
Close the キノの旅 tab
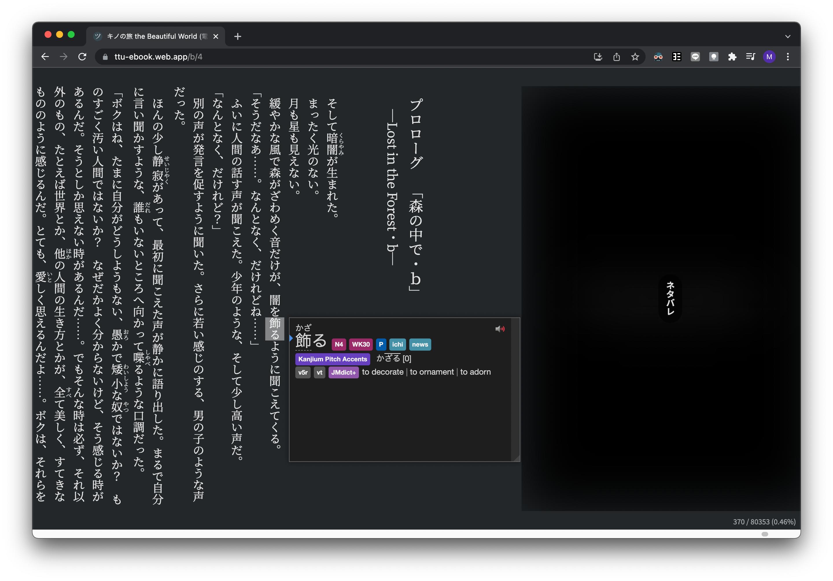coord(216,36)
